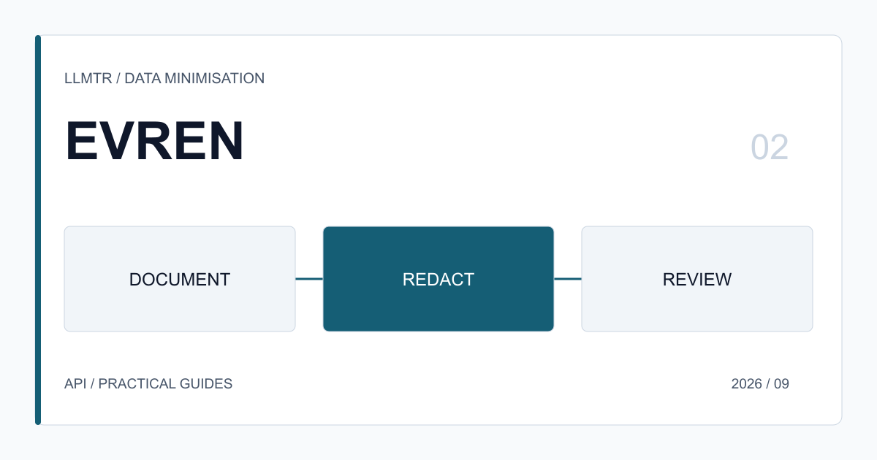Click the connector line between REDACT and REVIEW
This screenshot has height=460, width=877.
click(568, 279)
